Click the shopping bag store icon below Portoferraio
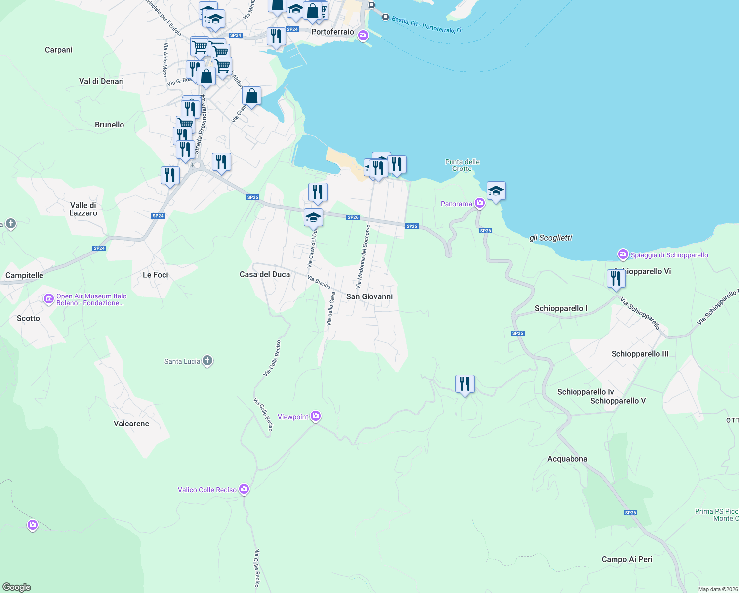739x593 pixels. point(251,96)
